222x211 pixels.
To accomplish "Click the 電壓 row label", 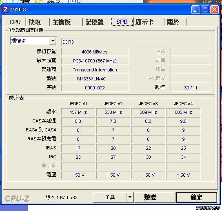I will coord(51,175).
